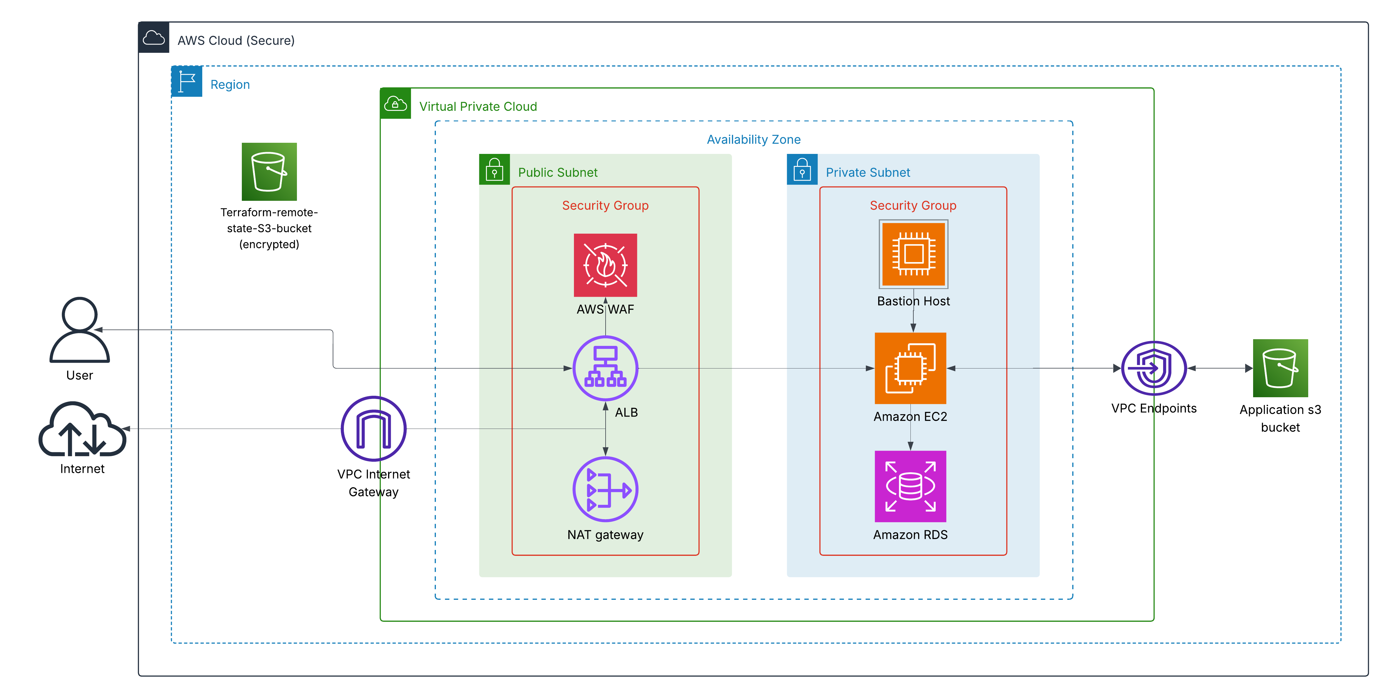Viewport: 1390px width, 698px height.
Task: Click the NAT gateway icon
Action: [x=605, y=489]
